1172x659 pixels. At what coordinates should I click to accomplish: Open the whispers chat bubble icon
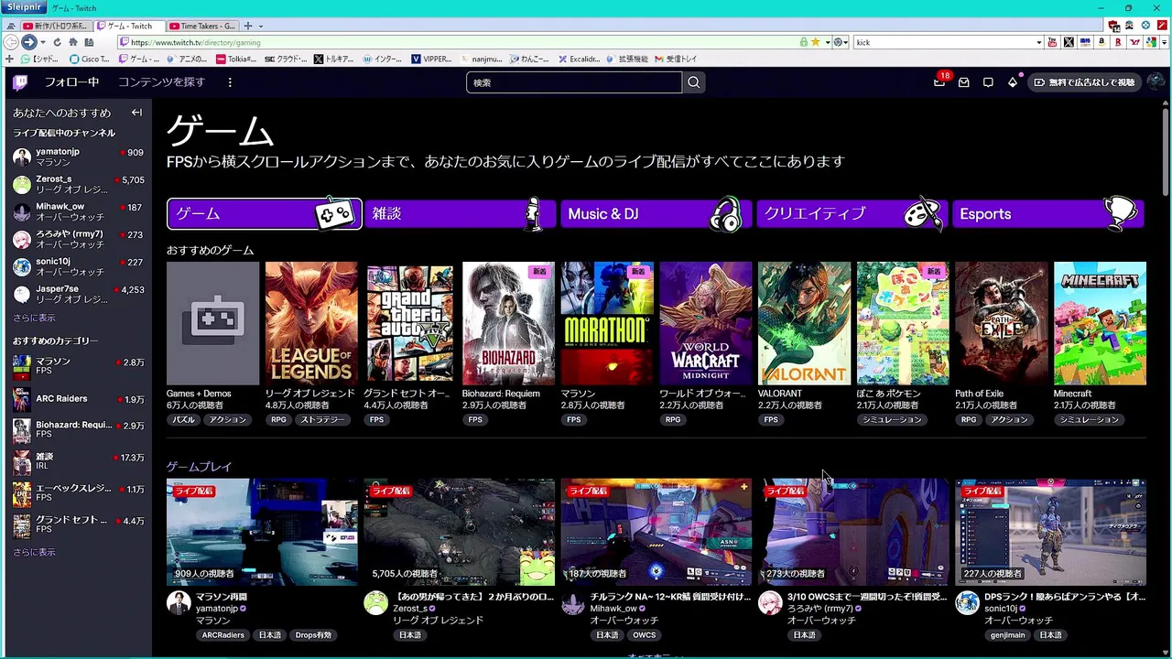[x=988, y=82]
